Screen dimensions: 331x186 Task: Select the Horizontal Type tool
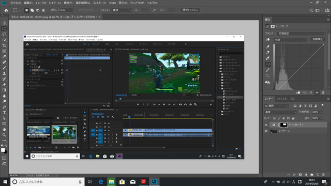4,113
